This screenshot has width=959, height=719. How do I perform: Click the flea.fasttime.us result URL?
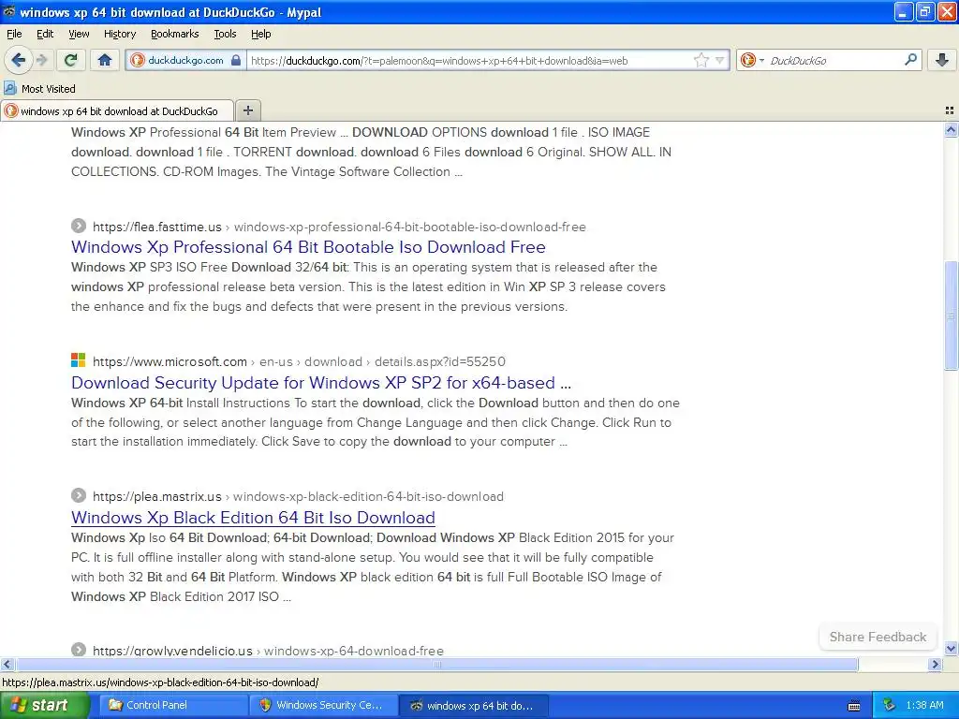point(339,227)
